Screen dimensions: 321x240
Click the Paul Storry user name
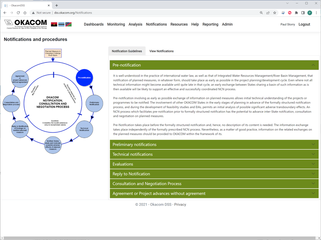[x=288, y=24]
